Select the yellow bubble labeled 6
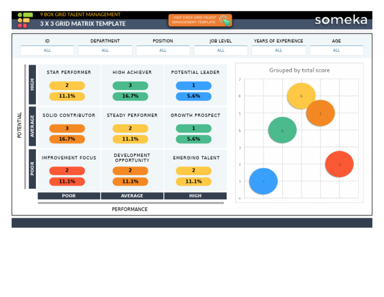384x297 pixels. click(301, 96)
